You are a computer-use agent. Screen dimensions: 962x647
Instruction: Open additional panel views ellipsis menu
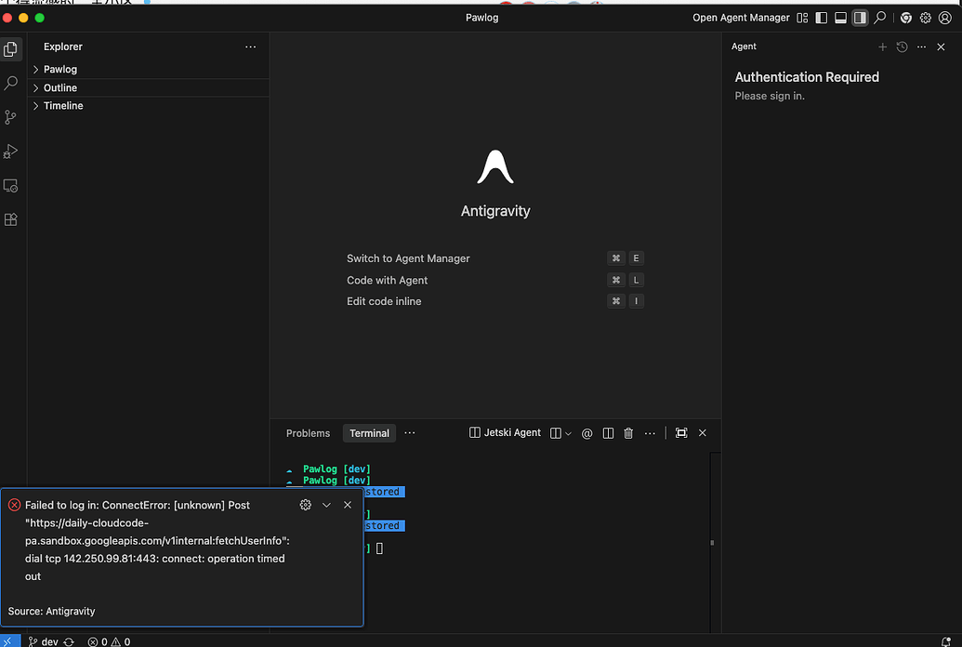410,433
